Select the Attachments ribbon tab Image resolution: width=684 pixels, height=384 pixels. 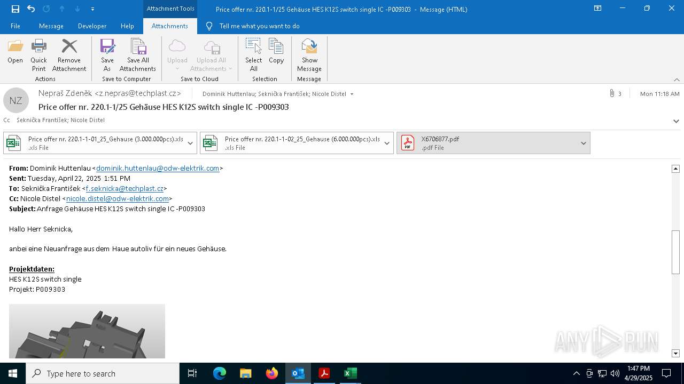pos(170,26)
